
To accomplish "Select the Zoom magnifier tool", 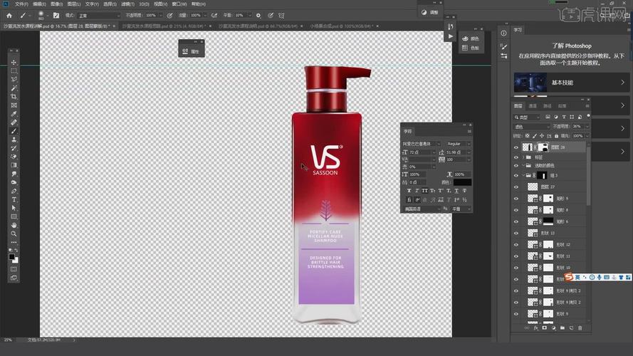I will [x=14, y=234].
